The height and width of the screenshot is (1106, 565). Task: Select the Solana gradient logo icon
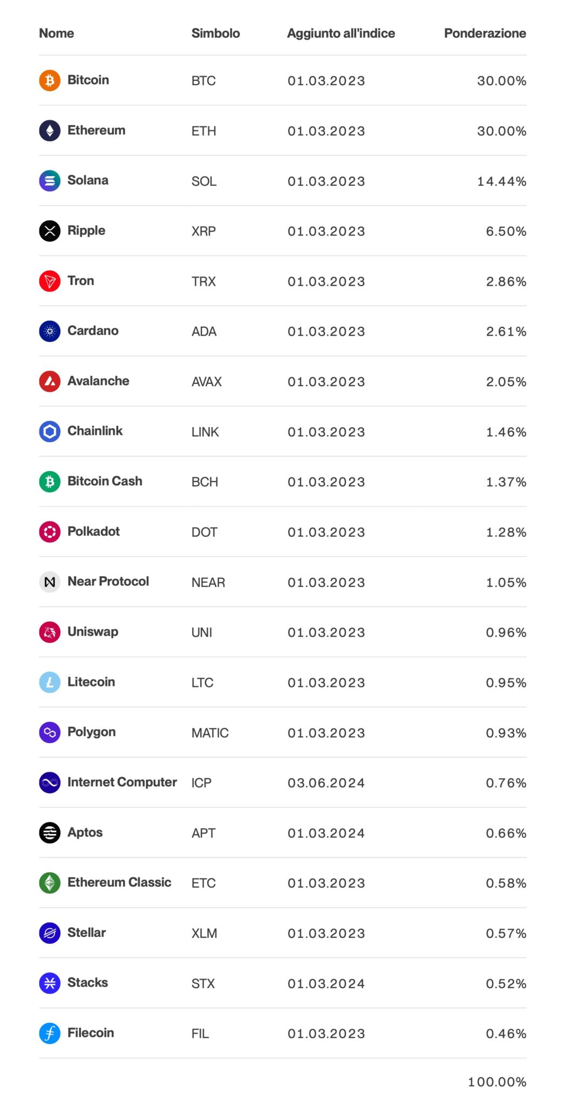pyautogui.click(x=50, y=181)
